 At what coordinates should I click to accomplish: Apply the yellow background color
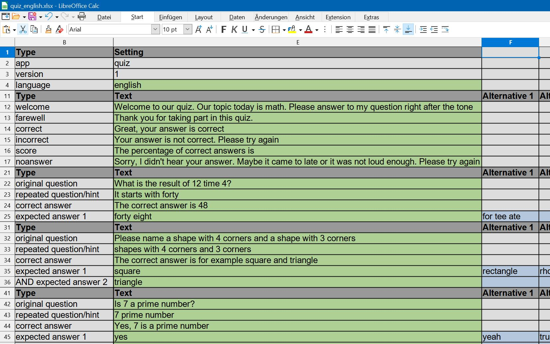click(x=292, y=30)
